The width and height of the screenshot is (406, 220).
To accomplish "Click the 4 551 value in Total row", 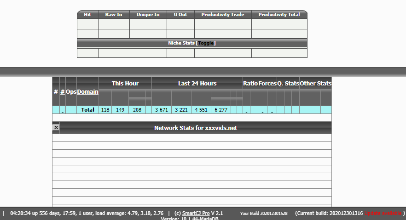I will [201, 110].
